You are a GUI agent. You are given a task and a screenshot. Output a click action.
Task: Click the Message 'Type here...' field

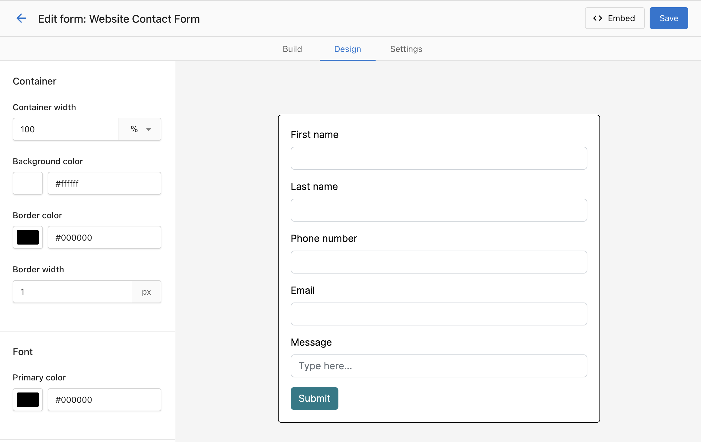pos(439,366)
